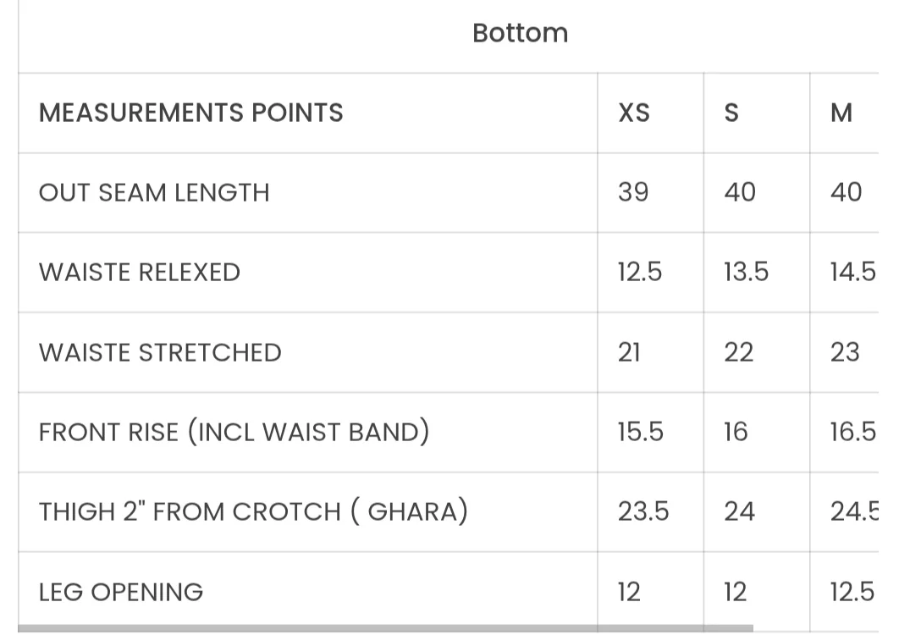The height and width of the screenshot is (635, 910).
Task: Click XS waiste stretched value 21
Action: click(x=629, y=352)
